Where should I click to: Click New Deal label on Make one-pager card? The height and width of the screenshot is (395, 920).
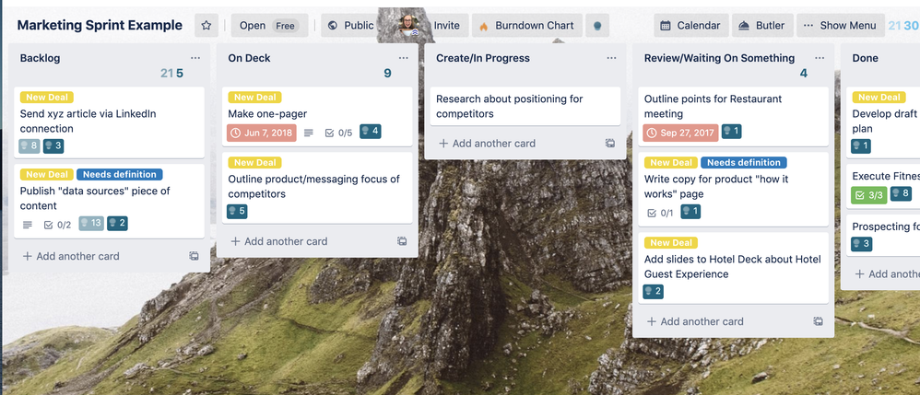coord(255,98)
